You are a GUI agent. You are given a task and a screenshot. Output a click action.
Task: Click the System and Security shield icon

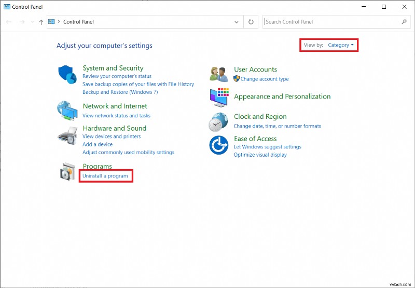point(67,75)
